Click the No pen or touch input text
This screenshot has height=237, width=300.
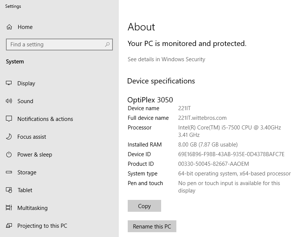[x=229, y=187]
